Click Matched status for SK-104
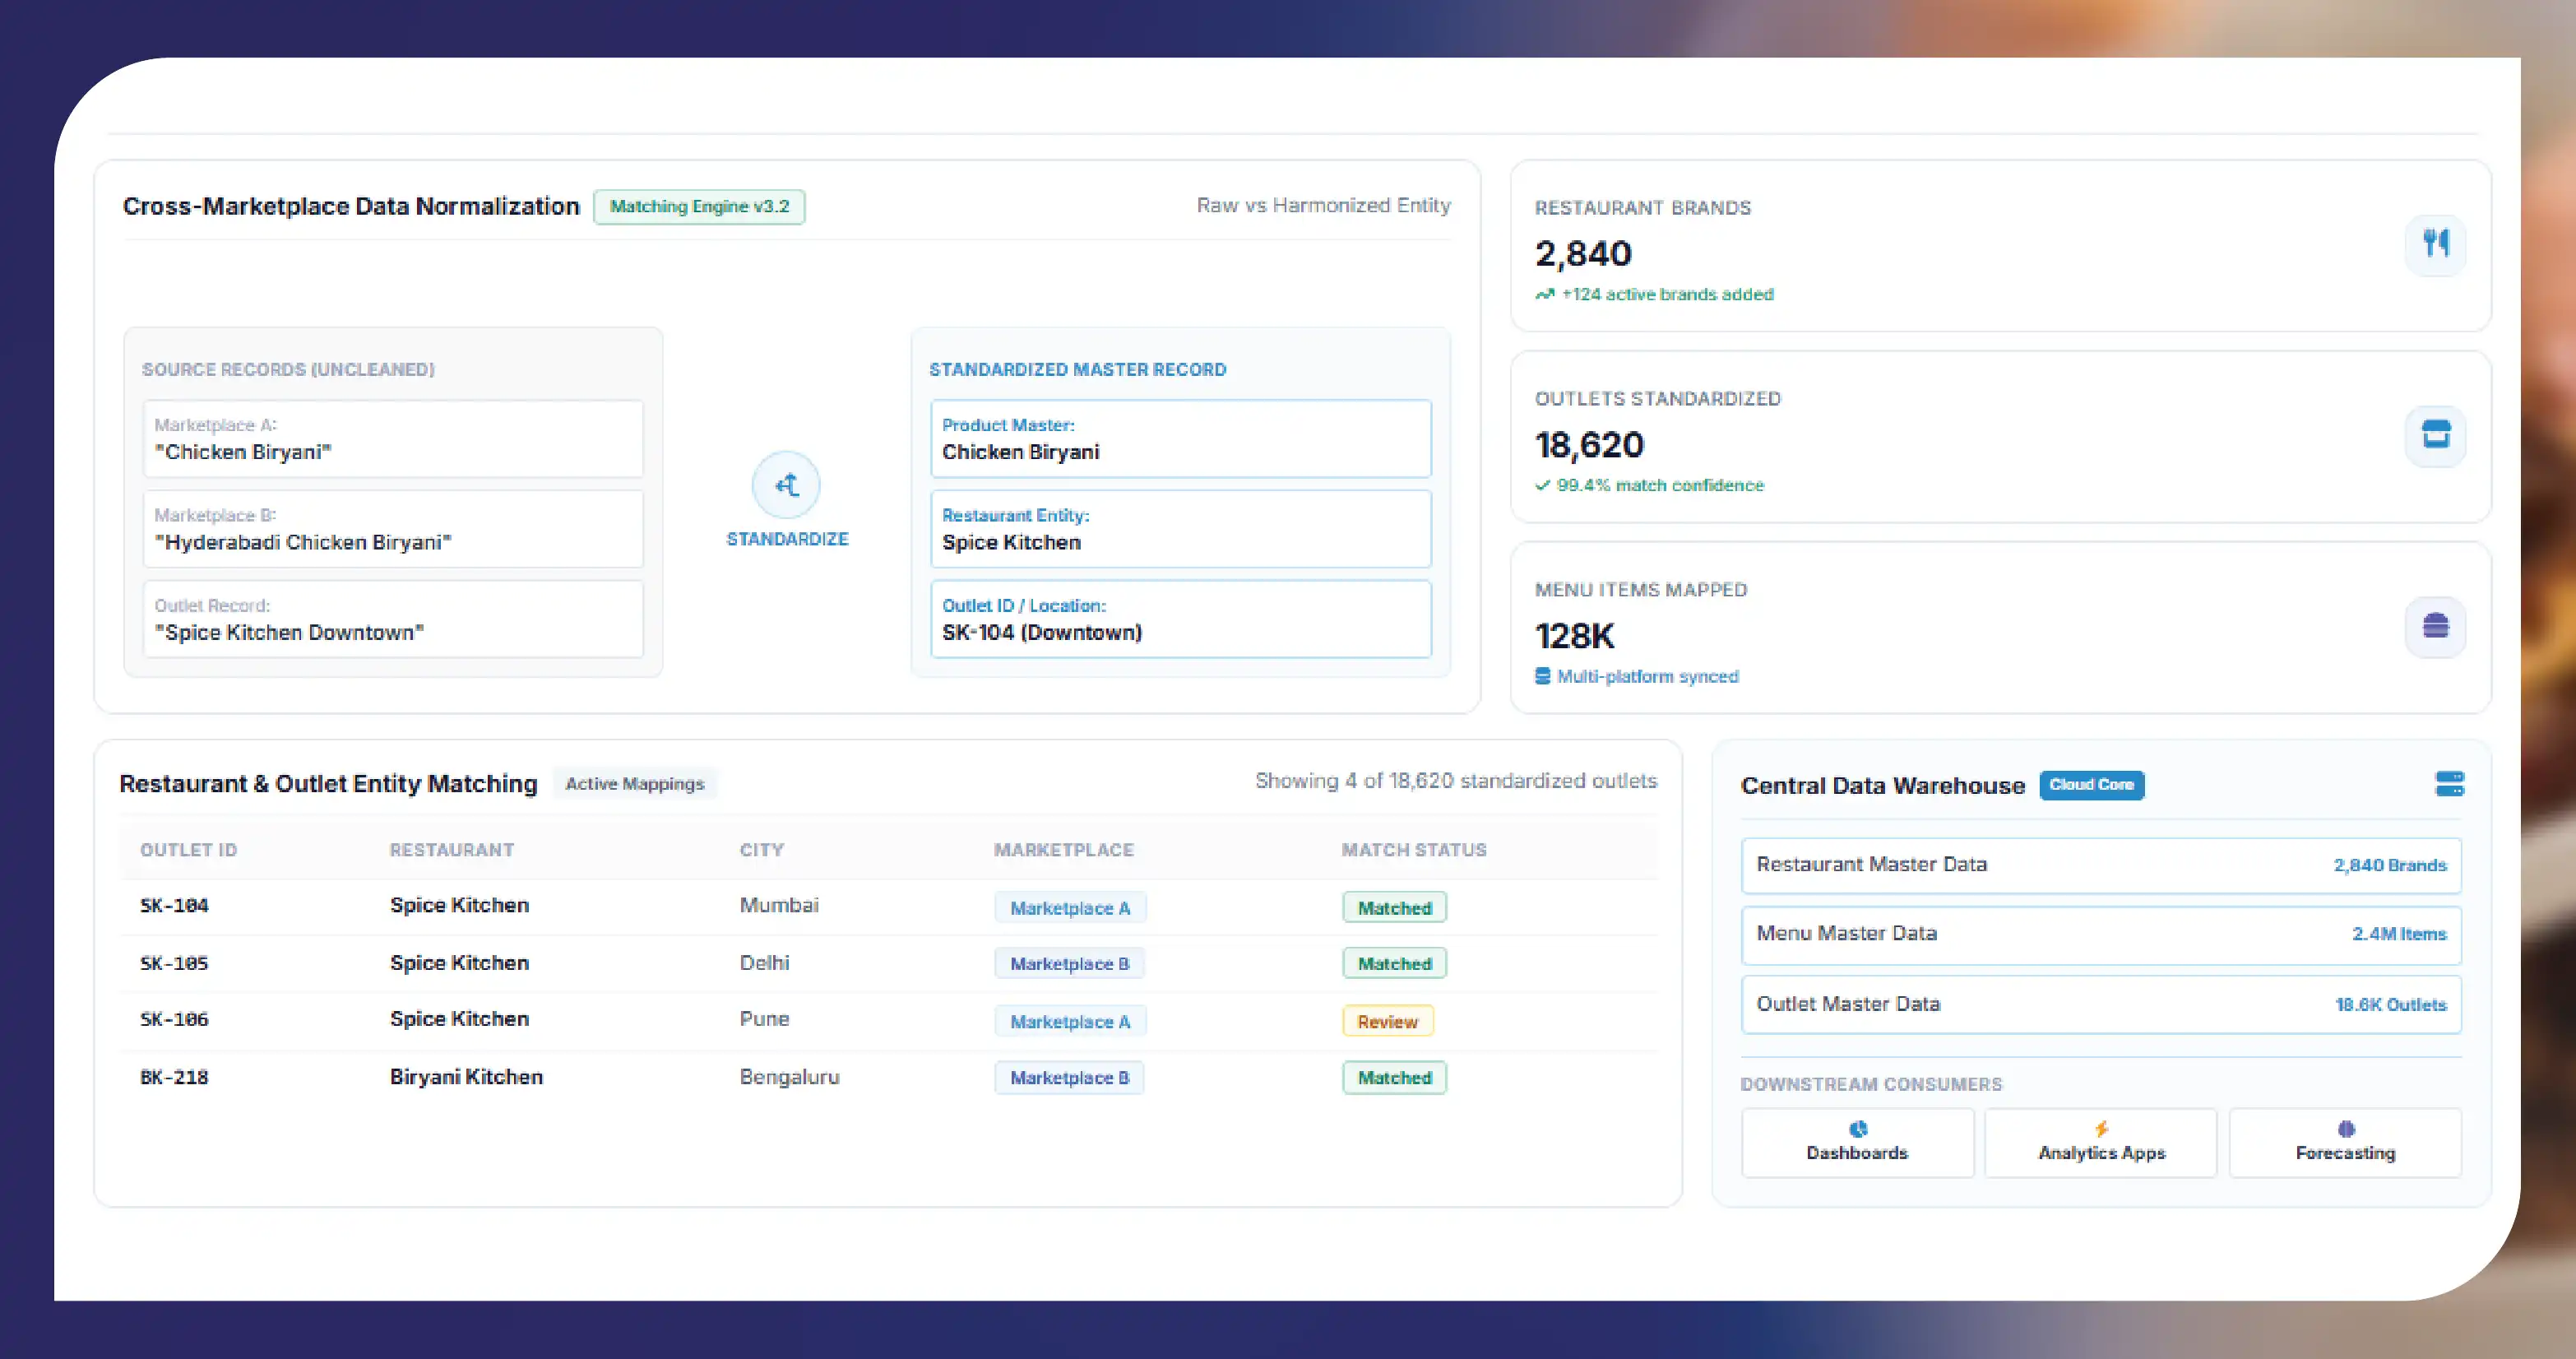Image resolution: width=2576 pixels, height=1359 pixels. pos(1394,907)
